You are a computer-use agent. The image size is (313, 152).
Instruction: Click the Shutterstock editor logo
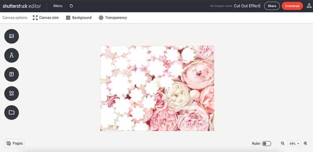coord(22,6)
